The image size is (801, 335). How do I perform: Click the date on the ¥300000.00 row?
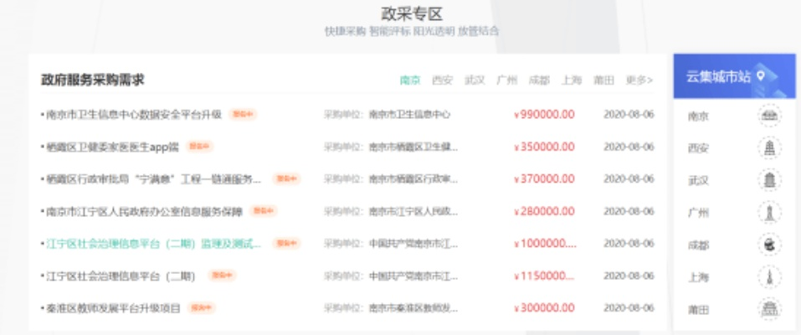[x=629, y=308]
